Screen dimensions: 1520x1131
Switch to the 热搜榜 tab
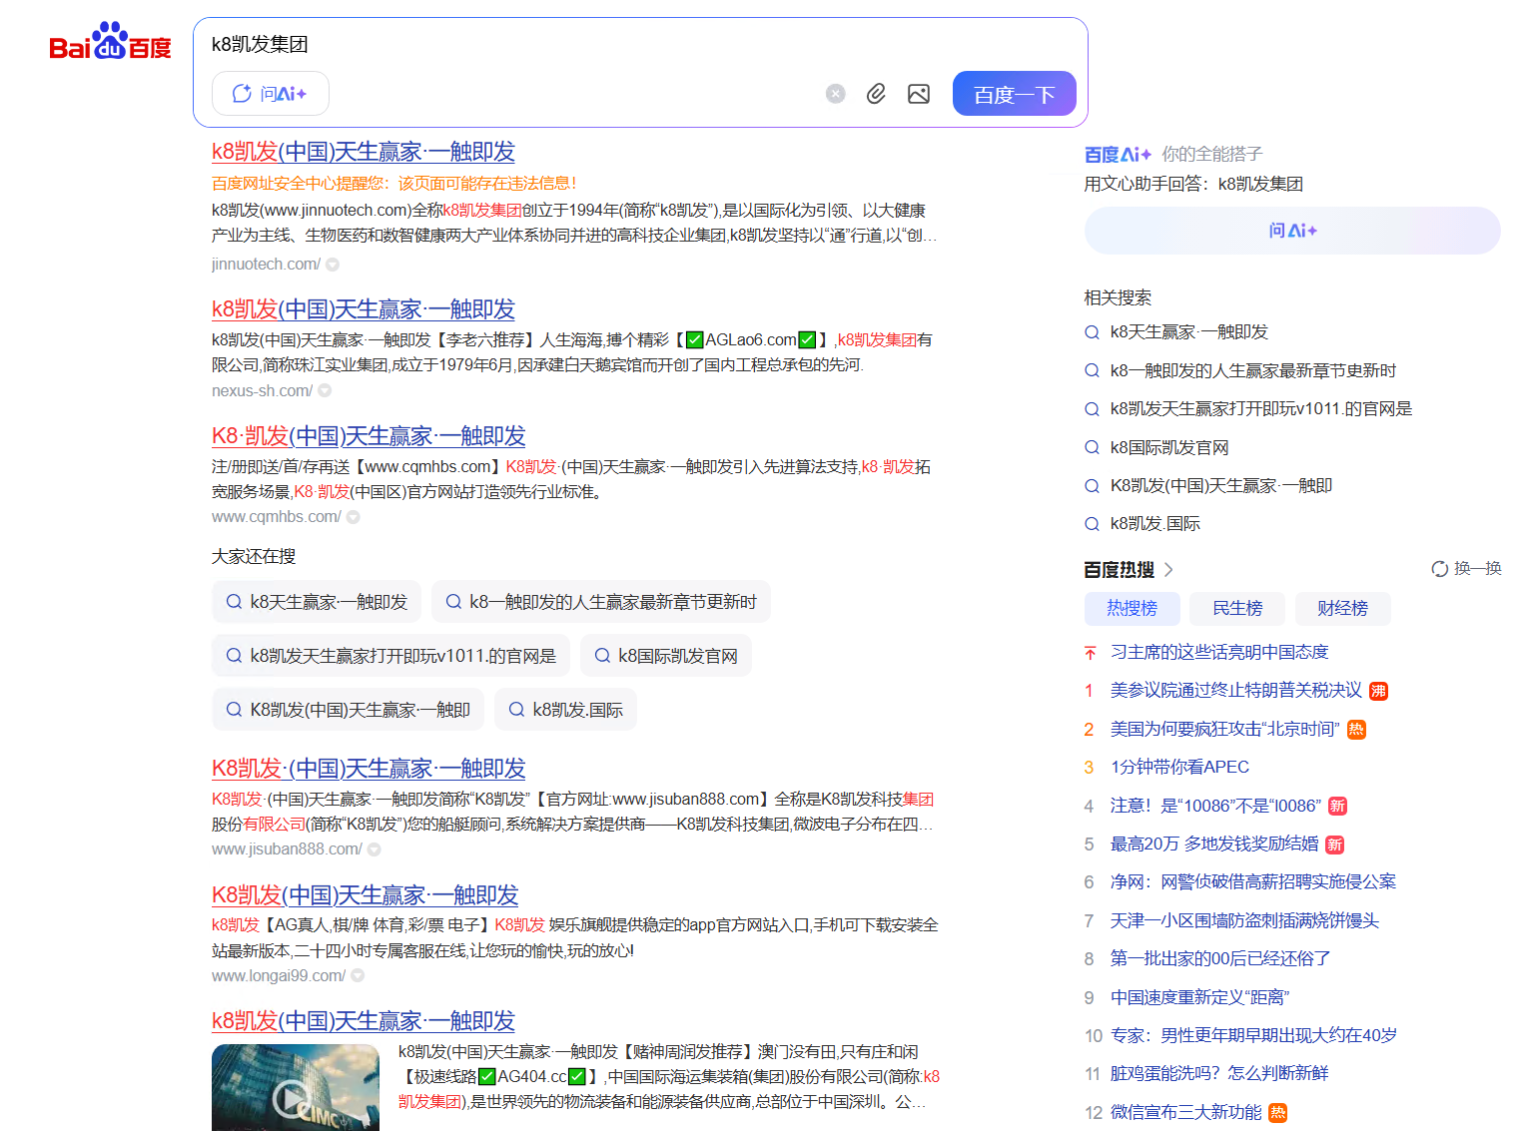coord(1133,609)
